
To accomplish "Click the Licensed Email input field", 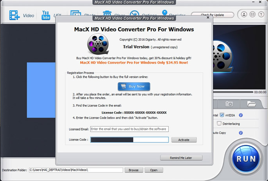I will (x=129, y=129).
